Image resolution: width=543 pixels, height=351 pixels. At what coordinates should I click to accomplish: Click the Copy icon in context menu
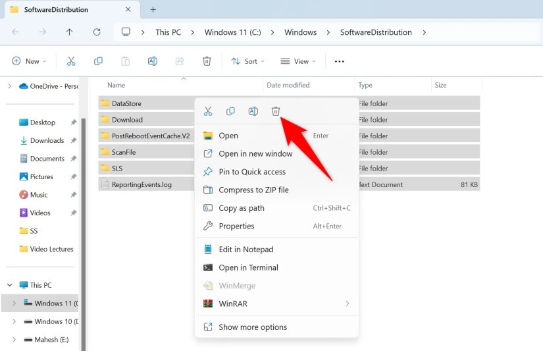click(230, 111)
